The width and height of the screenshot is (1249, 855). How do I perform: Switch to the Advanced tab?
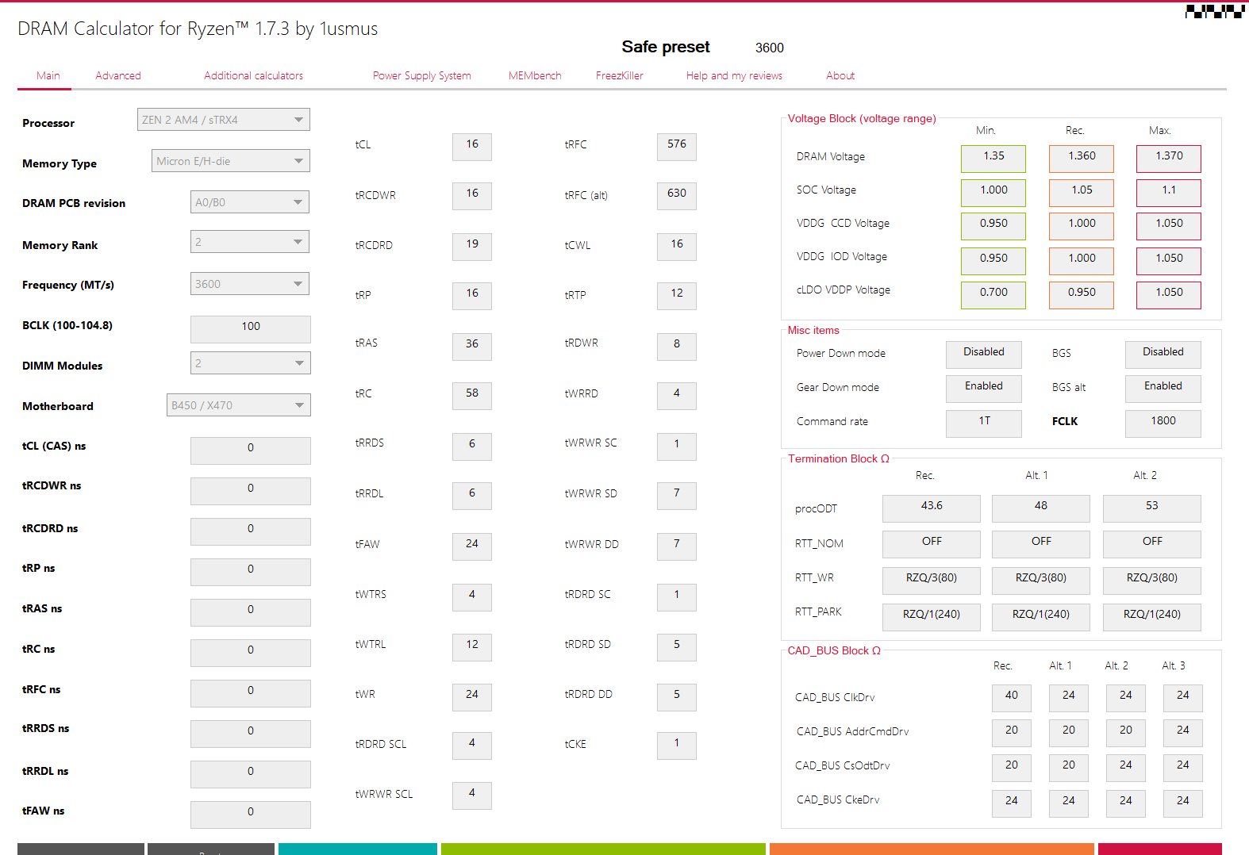click(x=118, y=76)
